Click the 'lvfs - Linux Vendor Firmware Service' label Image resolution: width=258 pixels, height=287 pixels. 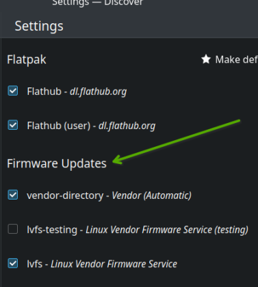tap(102, 264)
